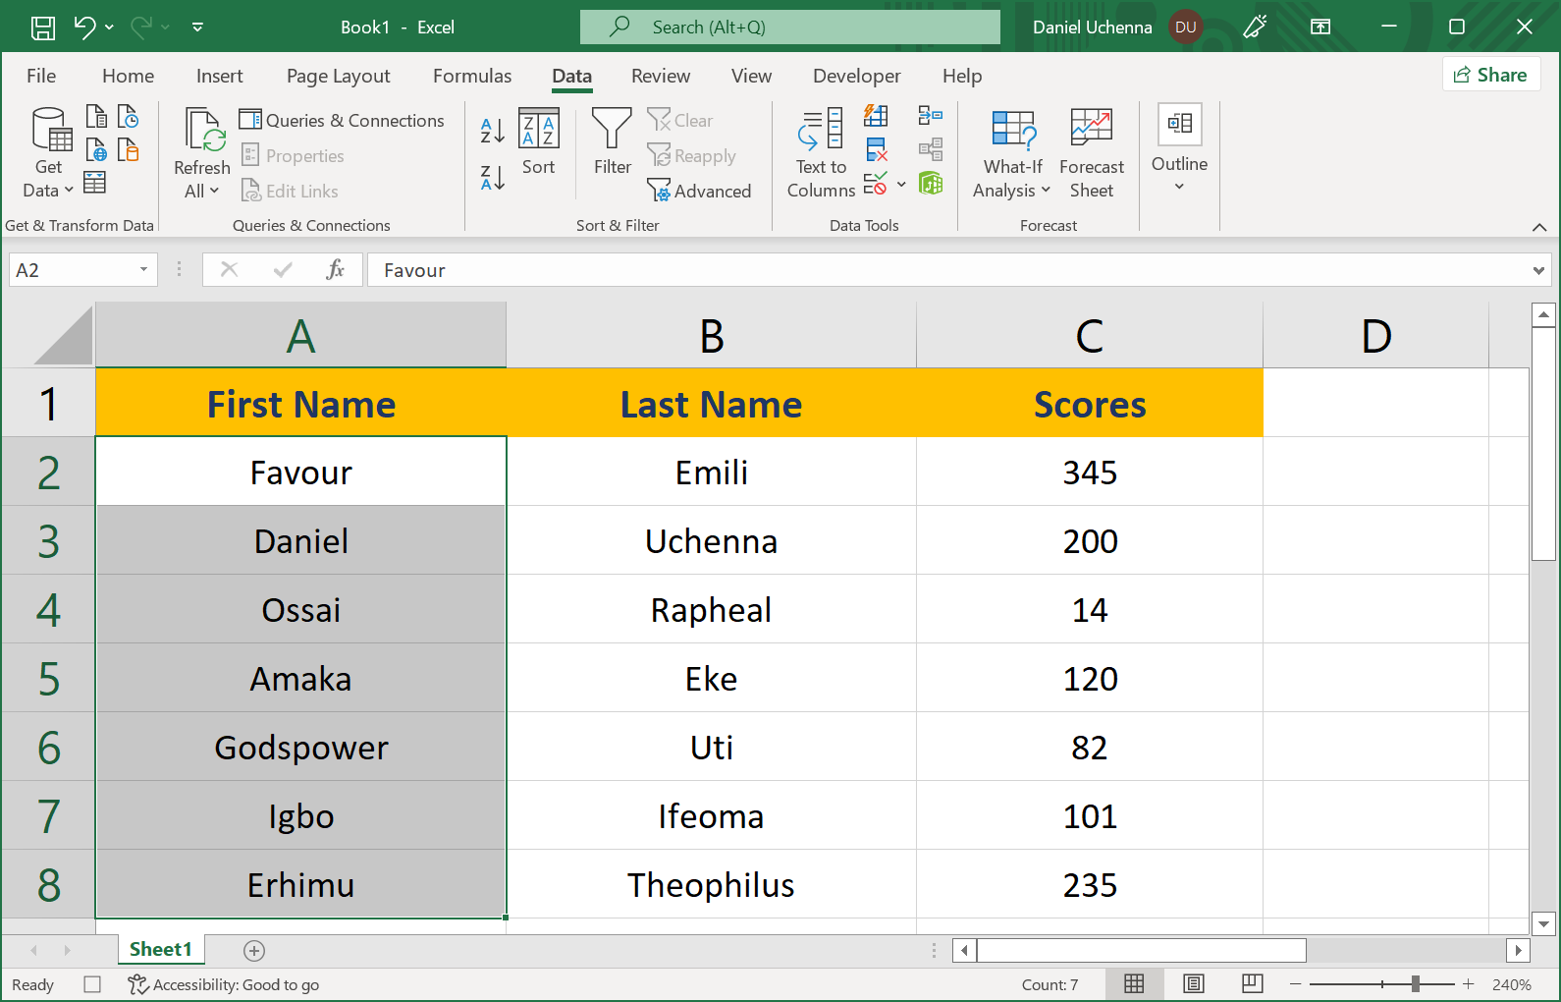Expand the Name Box dropdown arrow
The height and width of the screenshot is (1002, 1561).
tap(143, 270)
